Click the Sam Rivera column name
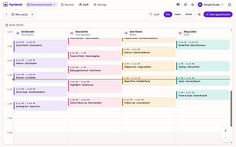The width and height of the screenshot is (236, 147). click(136, 32)
